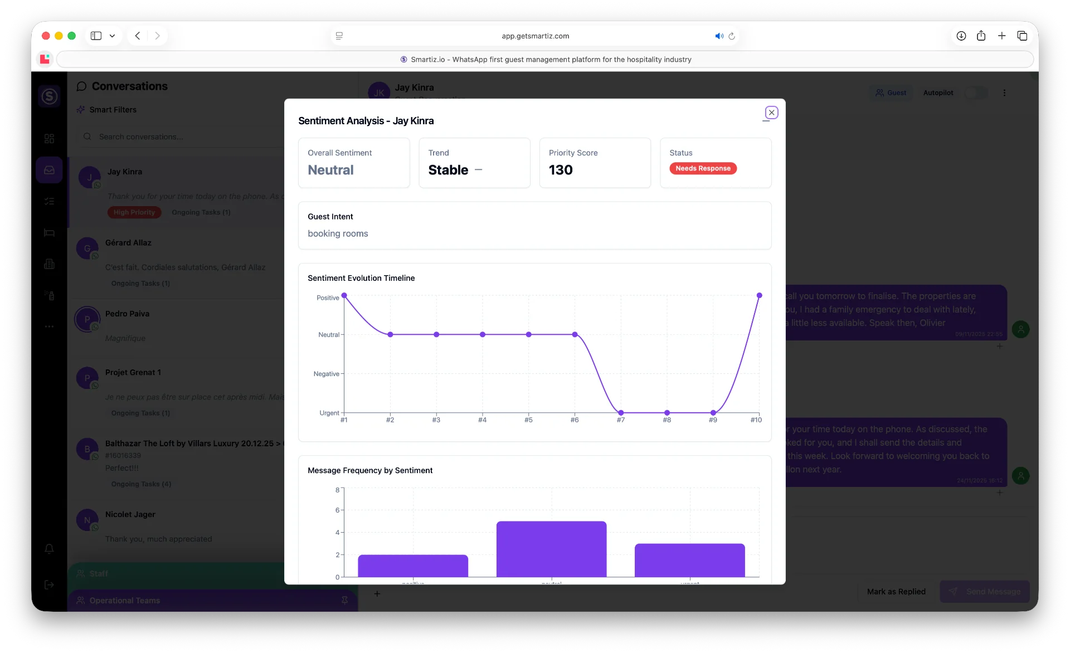The width and height of the screenshot is (1070, 653).
Task: Click the Needs Response status badge
Action: pyautogui.click(x=703, y=168)
